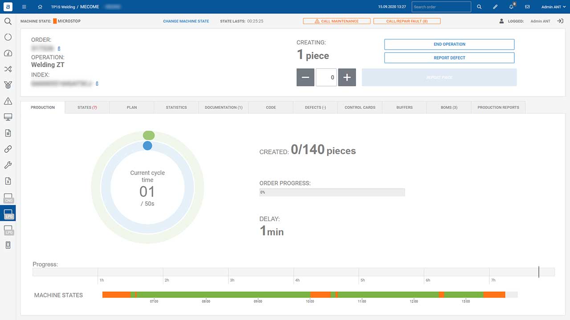570x320 pixels.
Task: Open the mobile phone sidebar icon
Action: click(x=8, y=245)
